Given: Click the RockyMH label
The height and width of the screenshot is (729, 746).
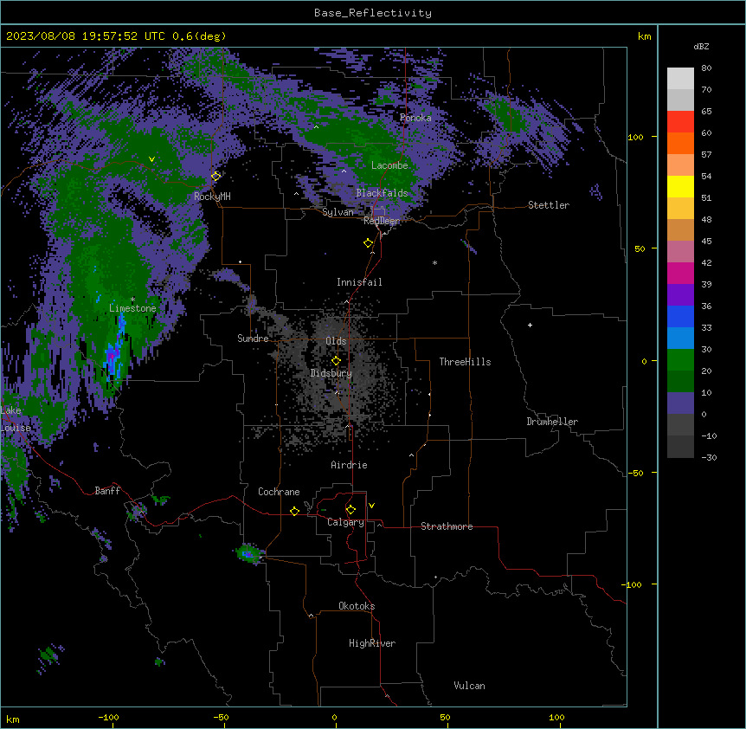Looking at the screenshot, I should (x=212, y=196).
